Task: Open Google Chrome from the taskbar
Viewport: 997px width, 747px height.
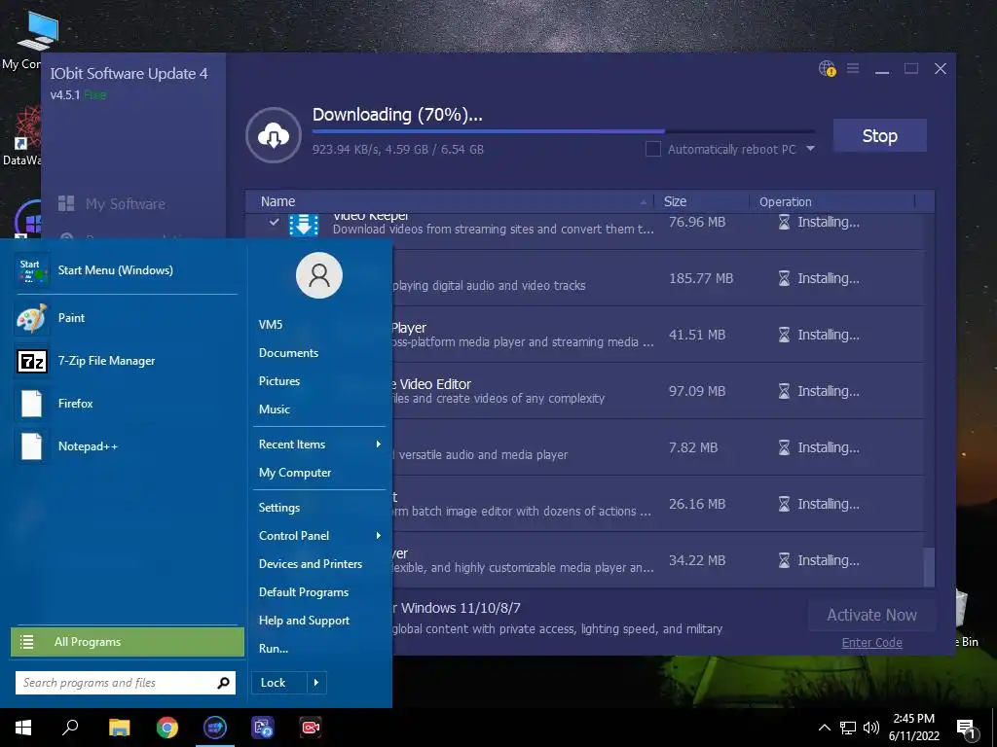Action: click(x=167, y=728)
